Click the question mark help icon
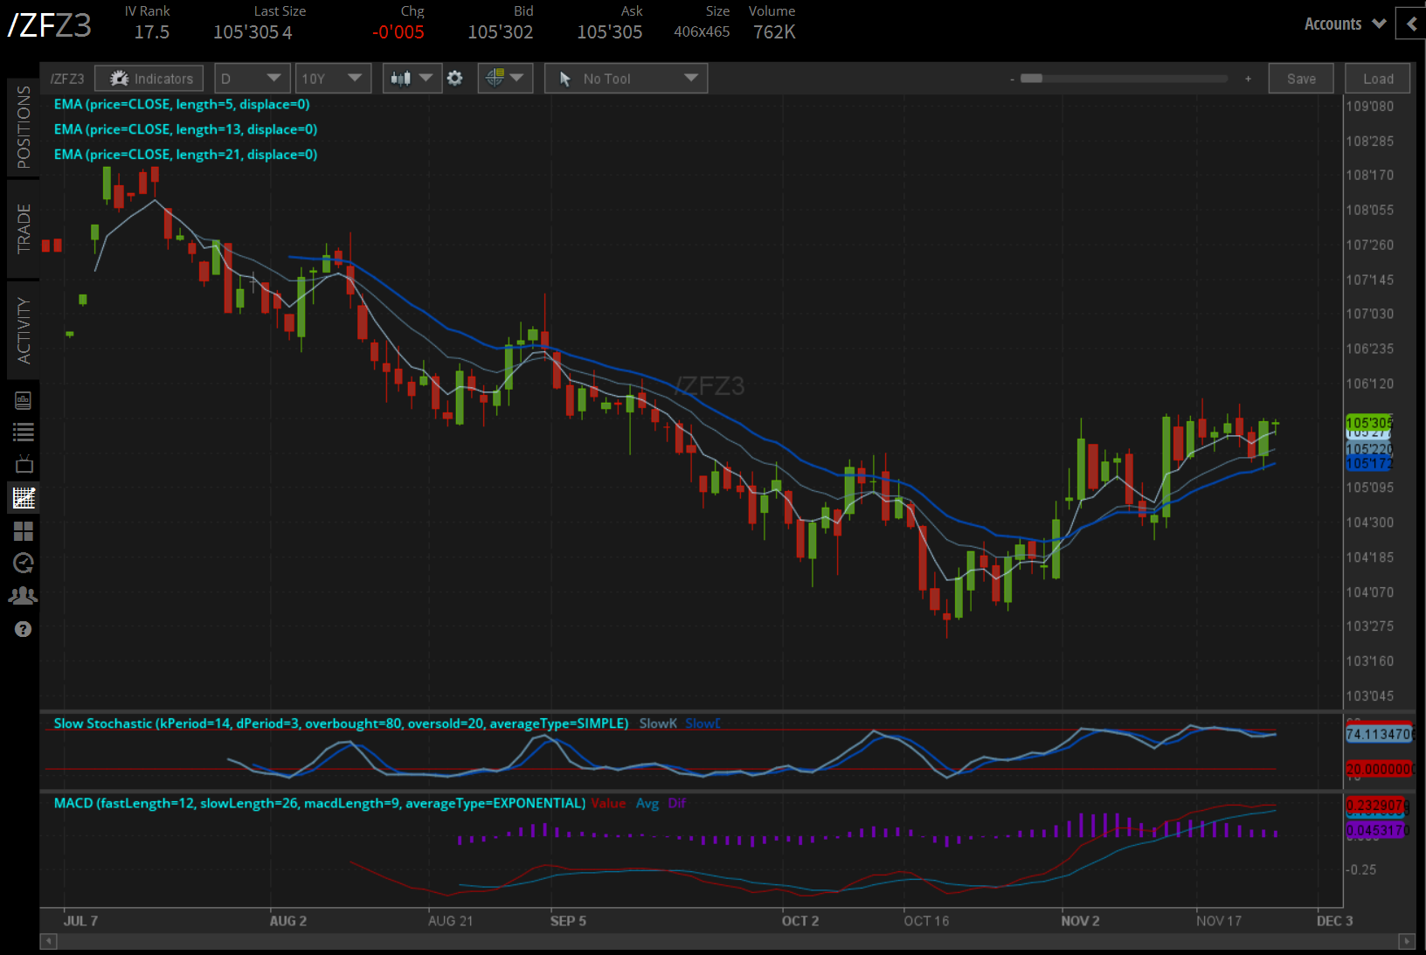Viewport: 1426px width, 955px height. coord(24,629)
